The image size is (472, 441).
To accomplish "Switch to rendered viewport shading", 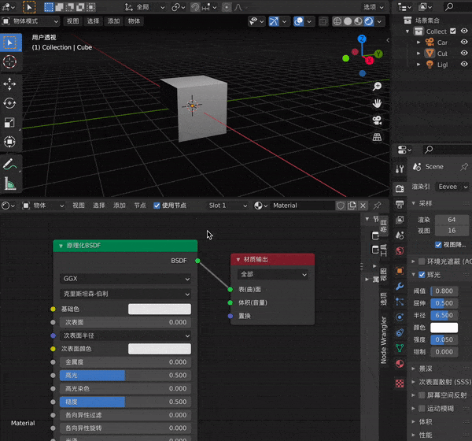I will pyautogui.click(x=369, y=21).
